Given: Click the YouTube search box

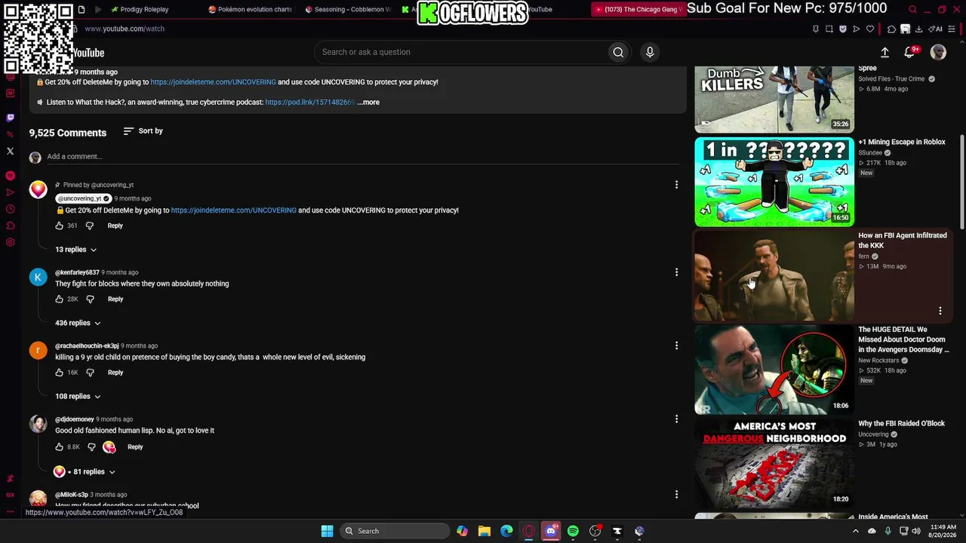Looking at the screenshot, I should click(460, 52).
